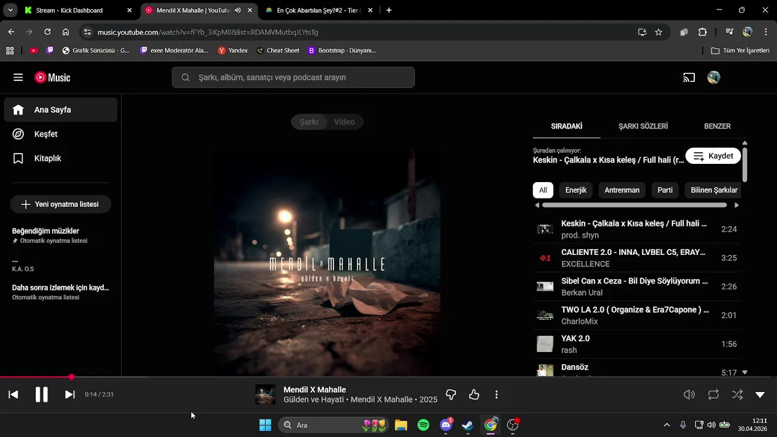Image resolution: width=777 pixels, height=437 pixels.
Task: Open the three-dot menu in player bar
Action: point(497,395)
